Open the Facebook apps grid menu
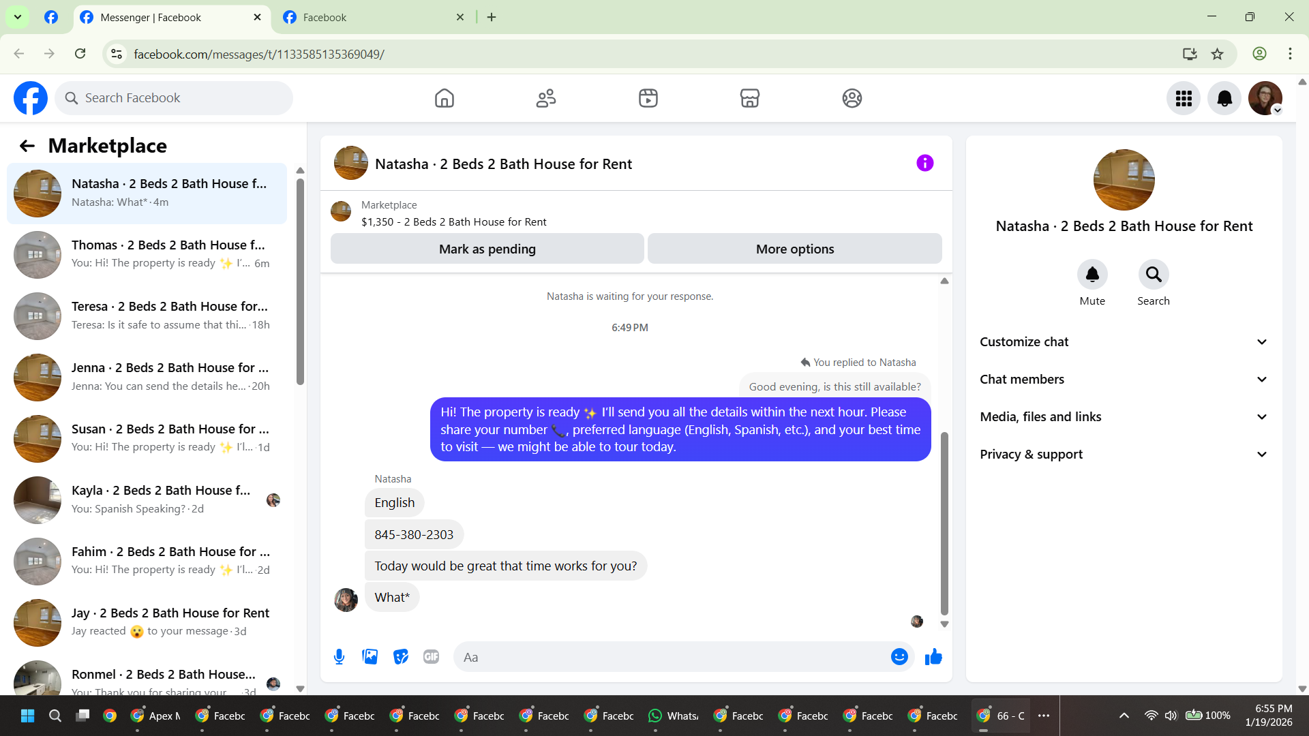Screen dimensions: 1309x736 coord(1184,98)
